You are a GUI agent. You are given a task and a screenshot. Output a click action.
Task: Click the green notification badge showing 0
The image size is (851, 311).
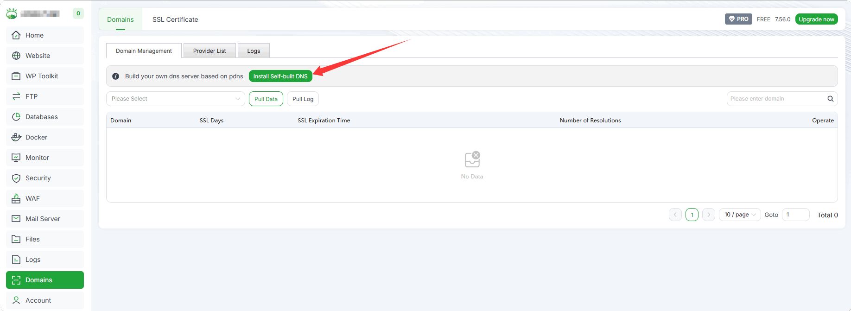(x=78, y=13)
